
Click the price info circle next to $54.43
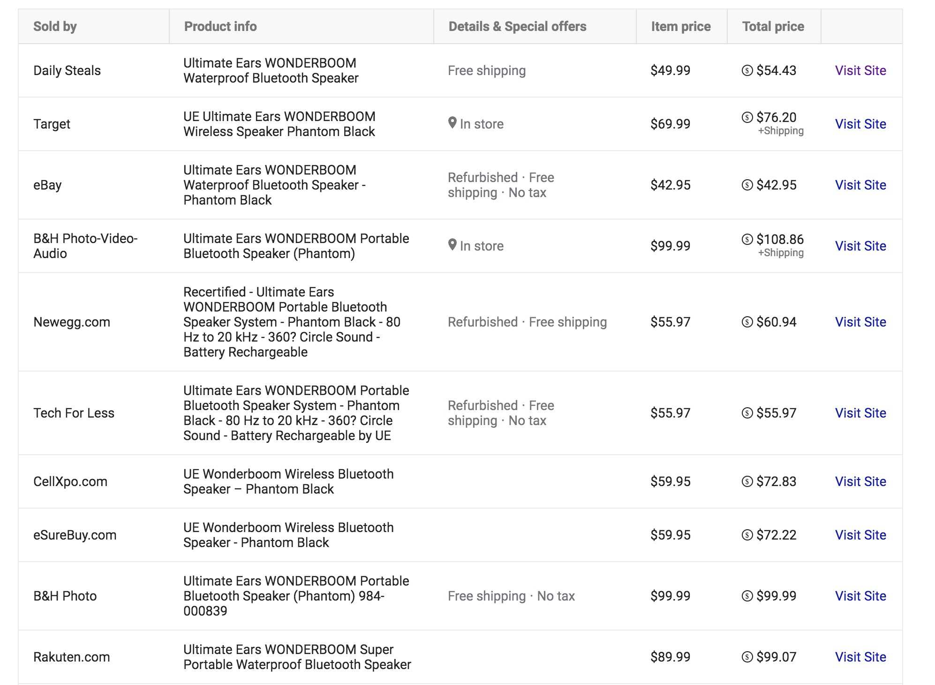[748, 70]
